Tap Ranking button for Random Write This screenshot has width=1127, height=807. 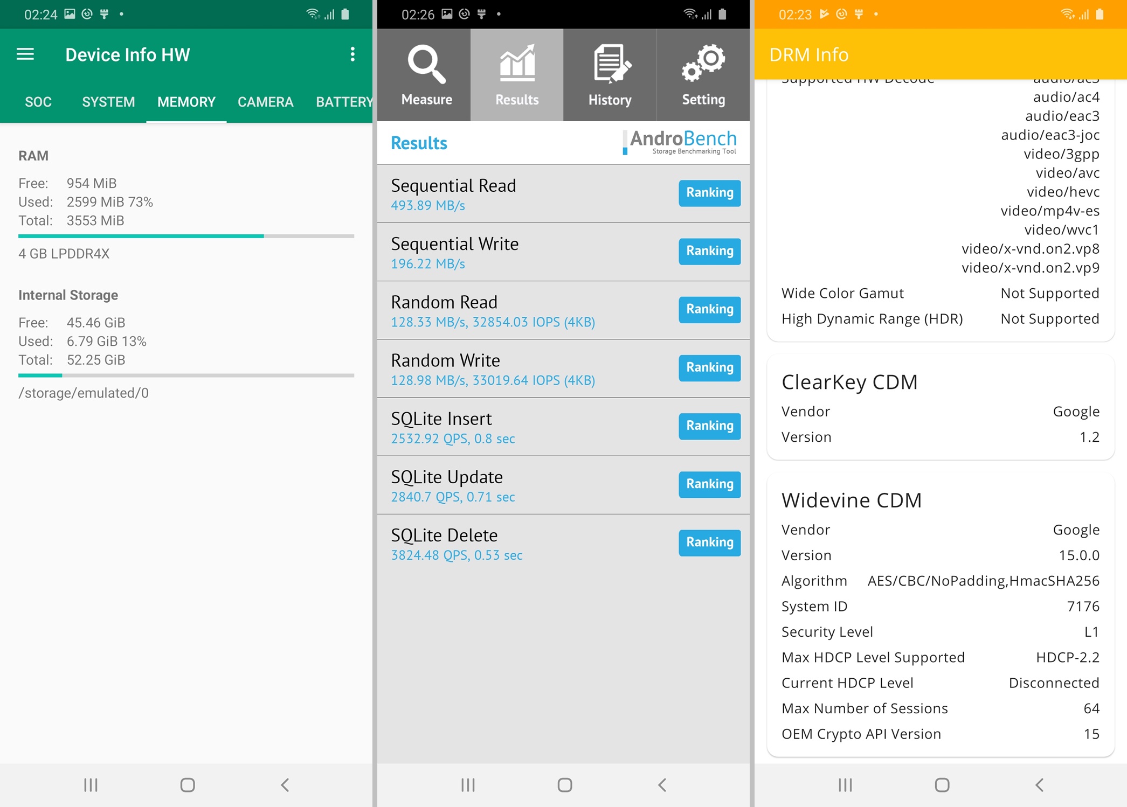pyautogui.click(x=709, y=367)
